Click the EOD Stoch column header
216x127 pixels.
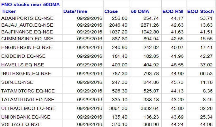pyautogui.click(x=200, y=11)
